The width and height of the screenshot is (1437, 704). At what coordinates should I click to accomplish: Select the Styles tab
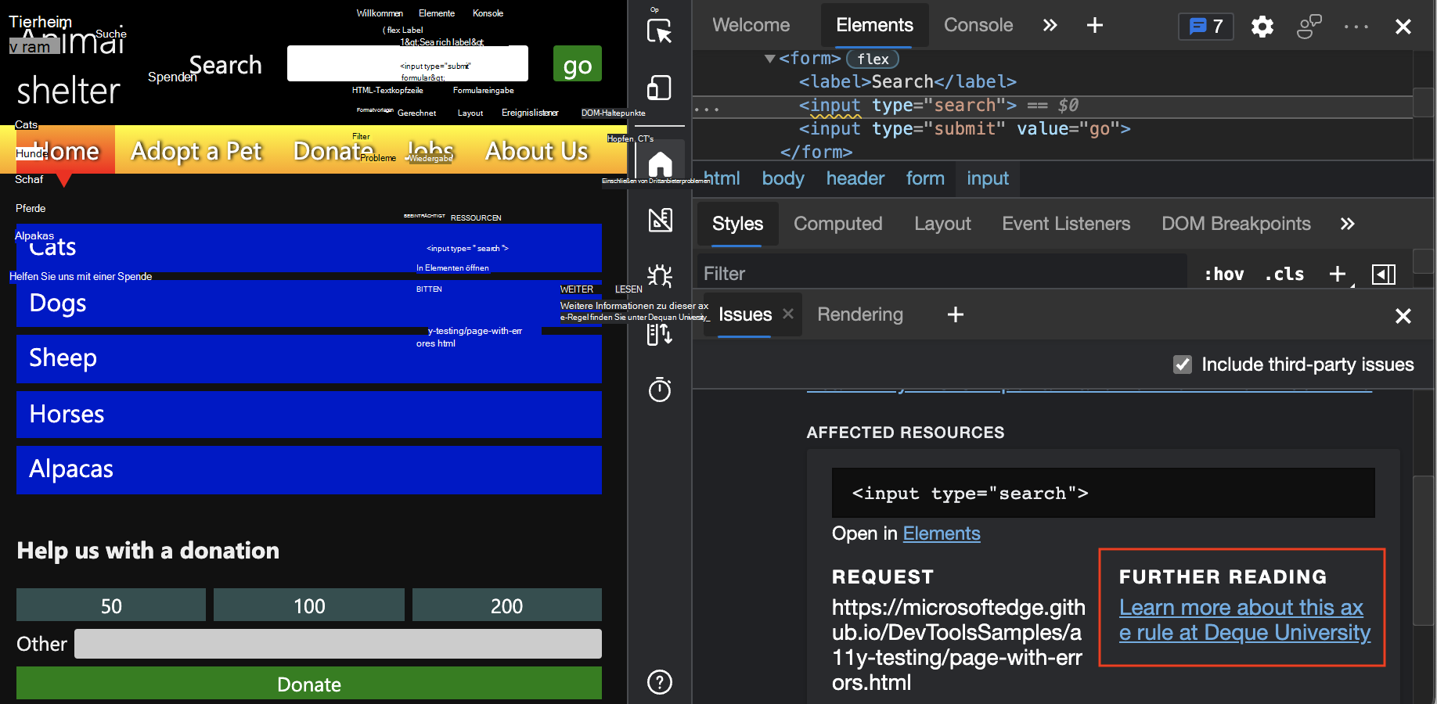click(x=737, y=224)
